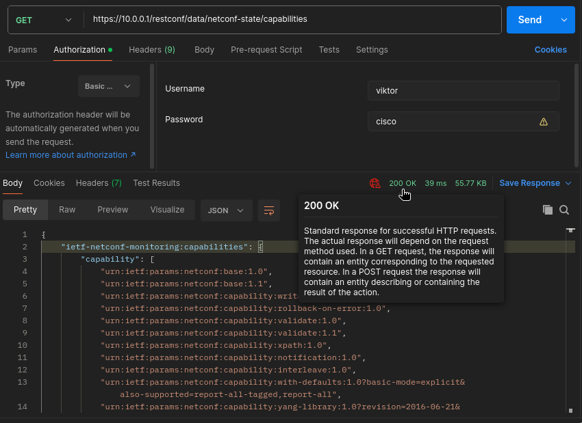This screenshot has height=423, width=582.
Task: Open search in response body
Action: pyautogui.click(x=564, y=210)
